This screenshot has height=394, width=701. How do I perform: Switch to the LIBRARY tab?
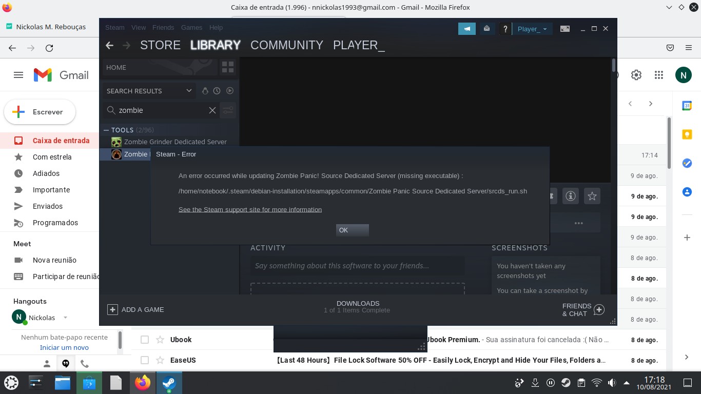click(x=215, y=45)
